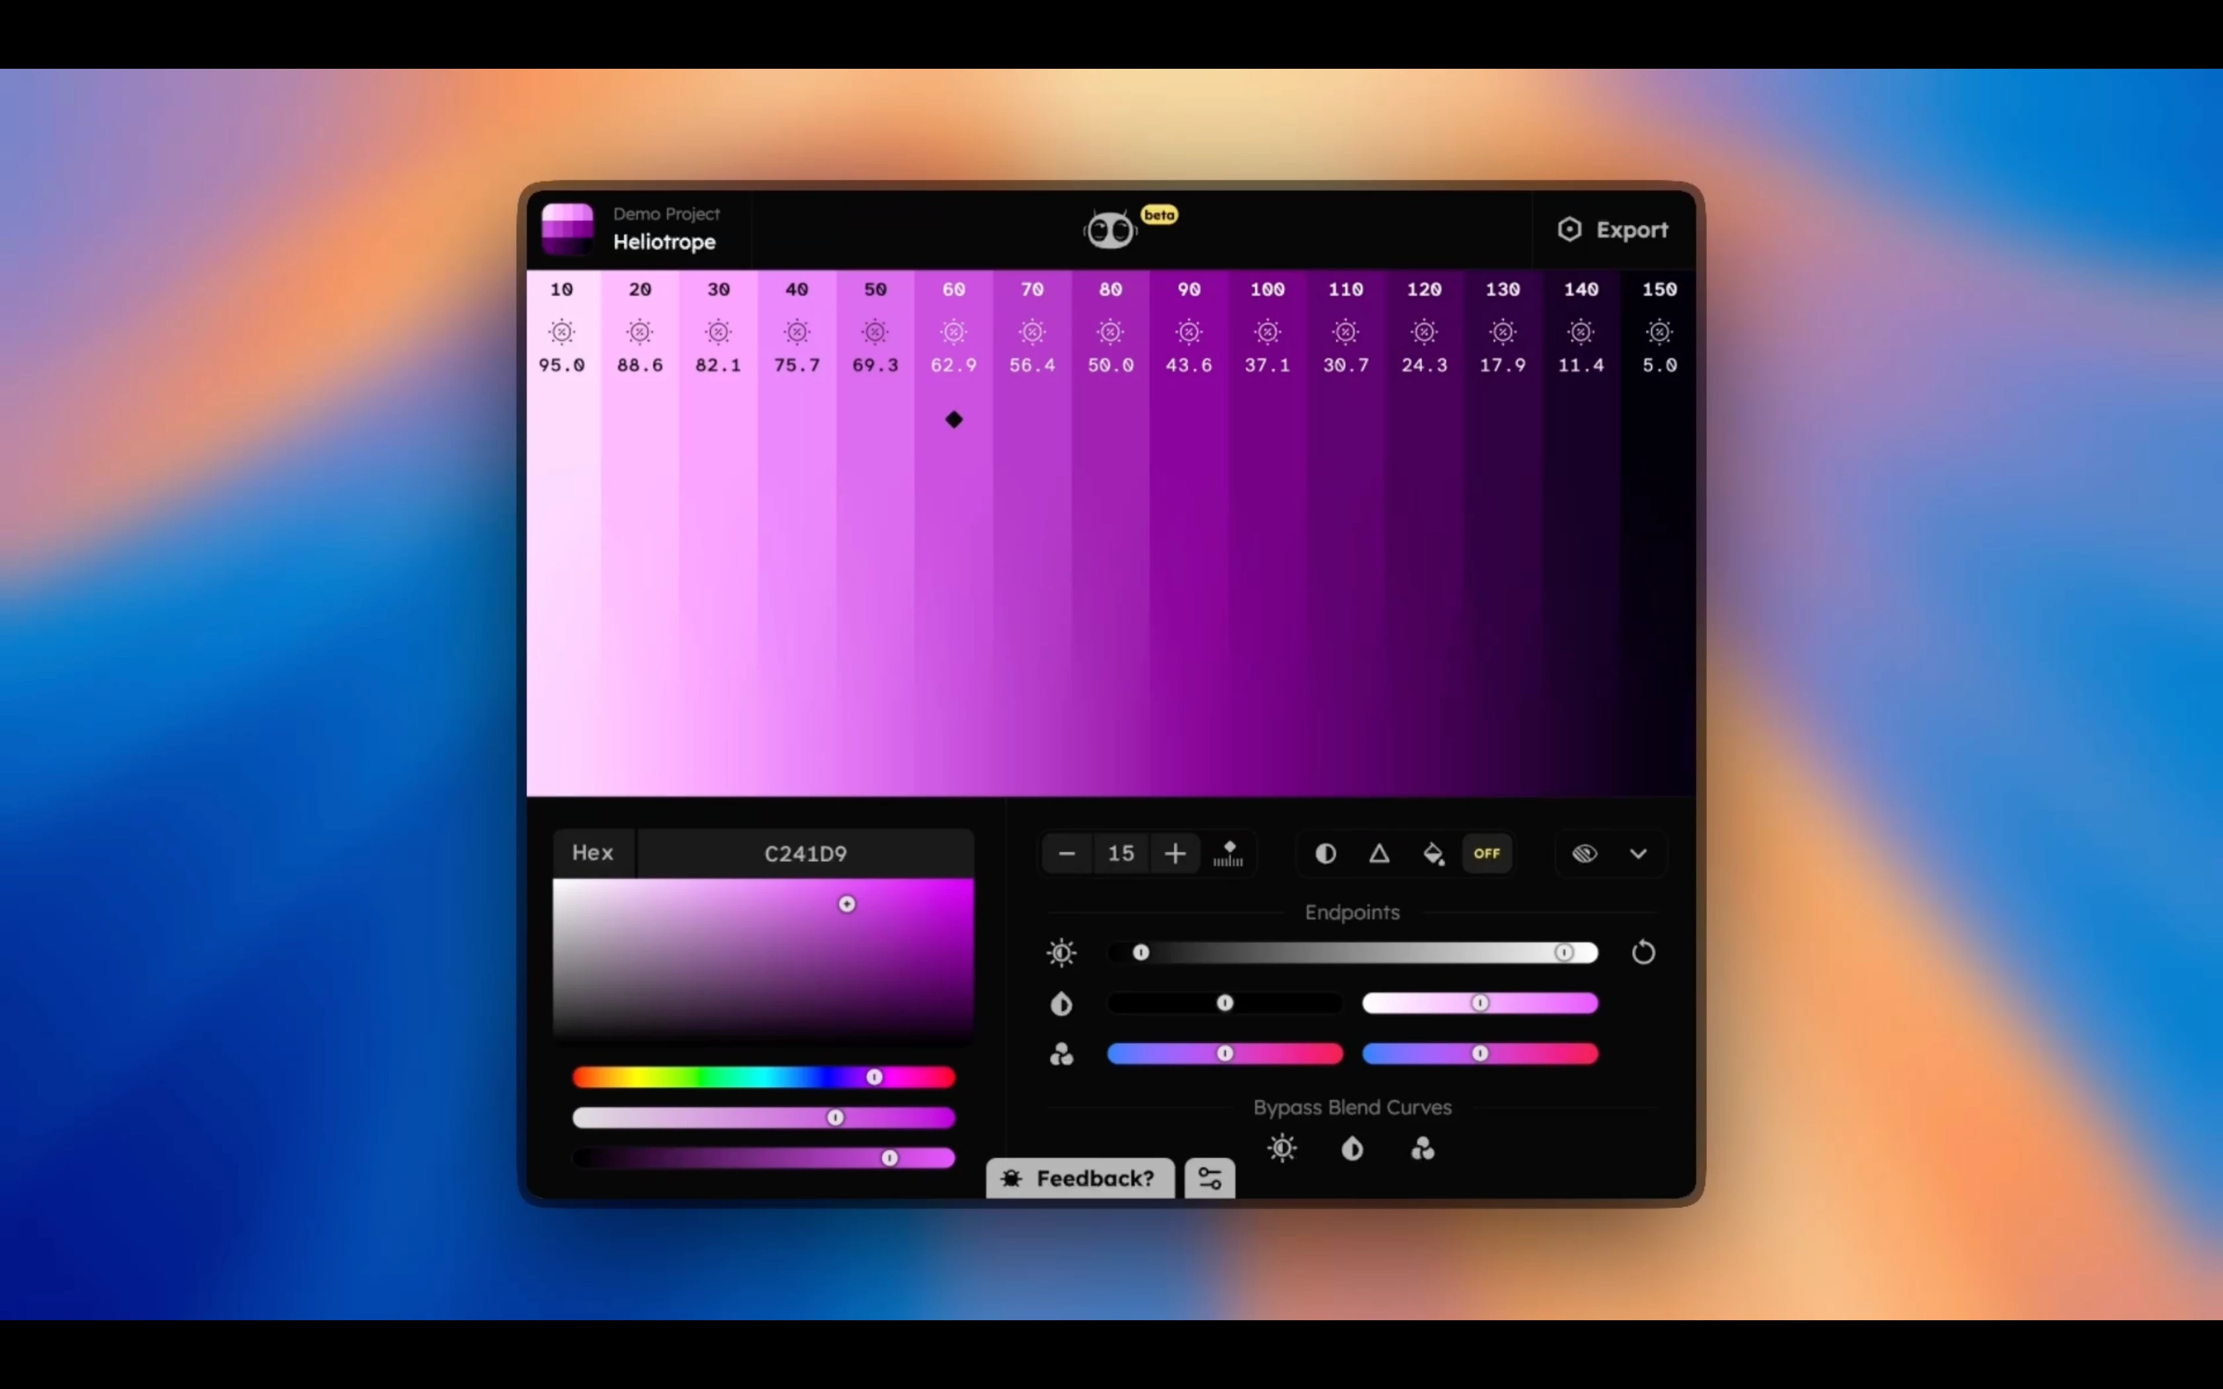
Task: Click the left hue endpoint slider handle
Action: (1225, 1054)
